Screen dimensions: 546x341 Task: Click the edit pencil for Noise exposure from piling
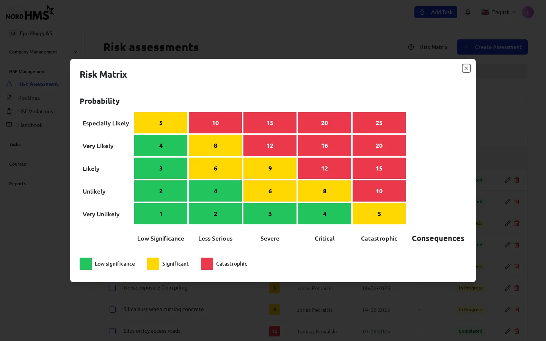click(x=508, y=288)
